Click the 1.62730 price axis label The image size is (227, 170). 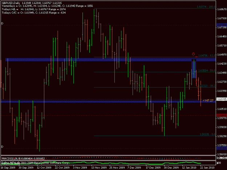(x=222, y=82)
